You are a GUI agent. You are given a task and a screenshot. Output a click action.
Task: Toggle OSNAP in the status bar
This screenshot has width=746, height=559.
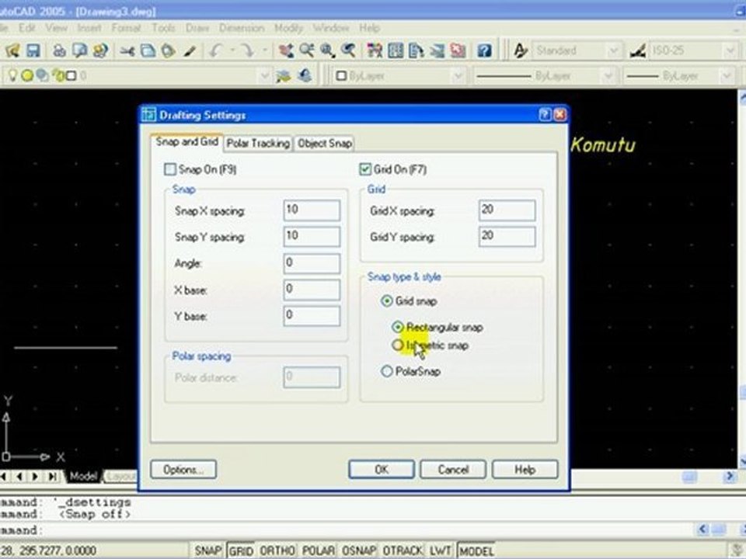click(359, 550)
